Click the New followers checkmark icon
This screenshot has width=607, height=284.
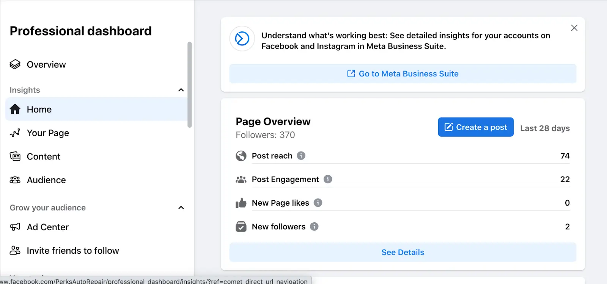pos(241,226)
